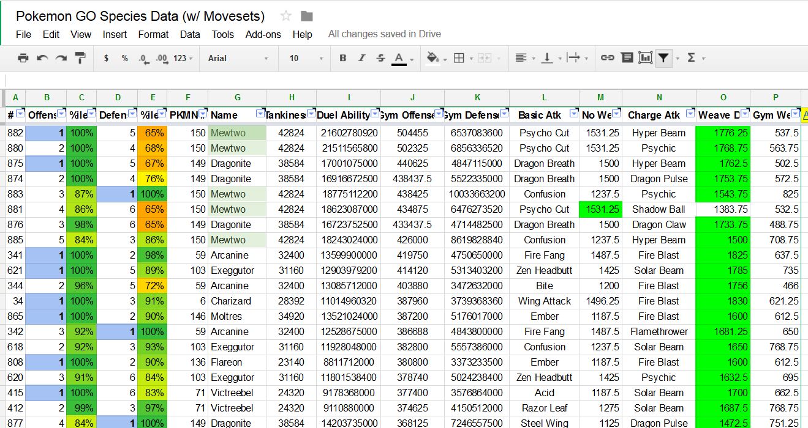The image size is (808, 428).
Task: Toggle italic formatting
Action: (x=361, y=58)
